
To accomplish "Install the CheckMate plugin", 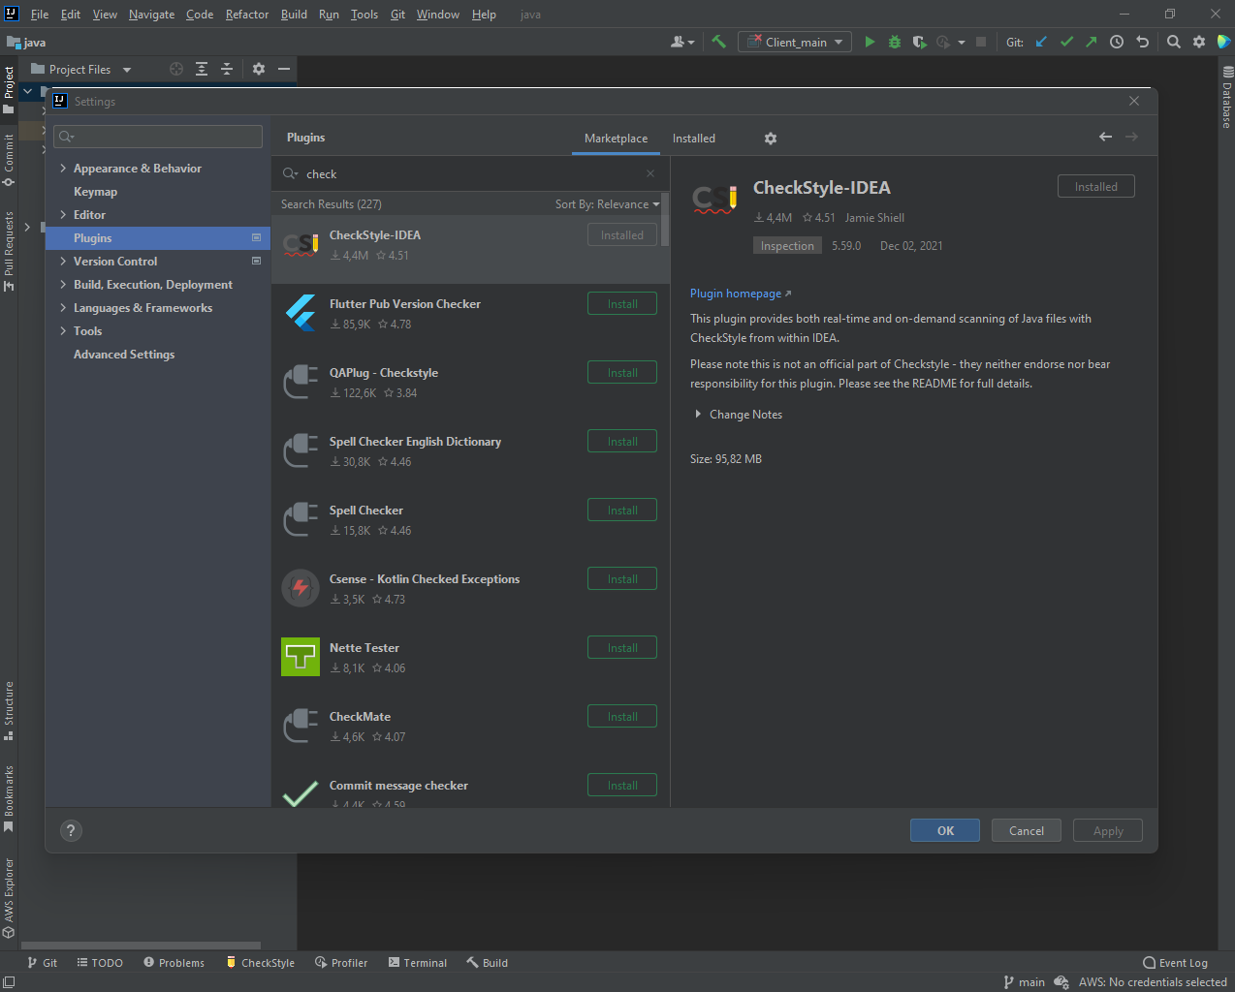I will pyautogui.click(x=622, y=717).
